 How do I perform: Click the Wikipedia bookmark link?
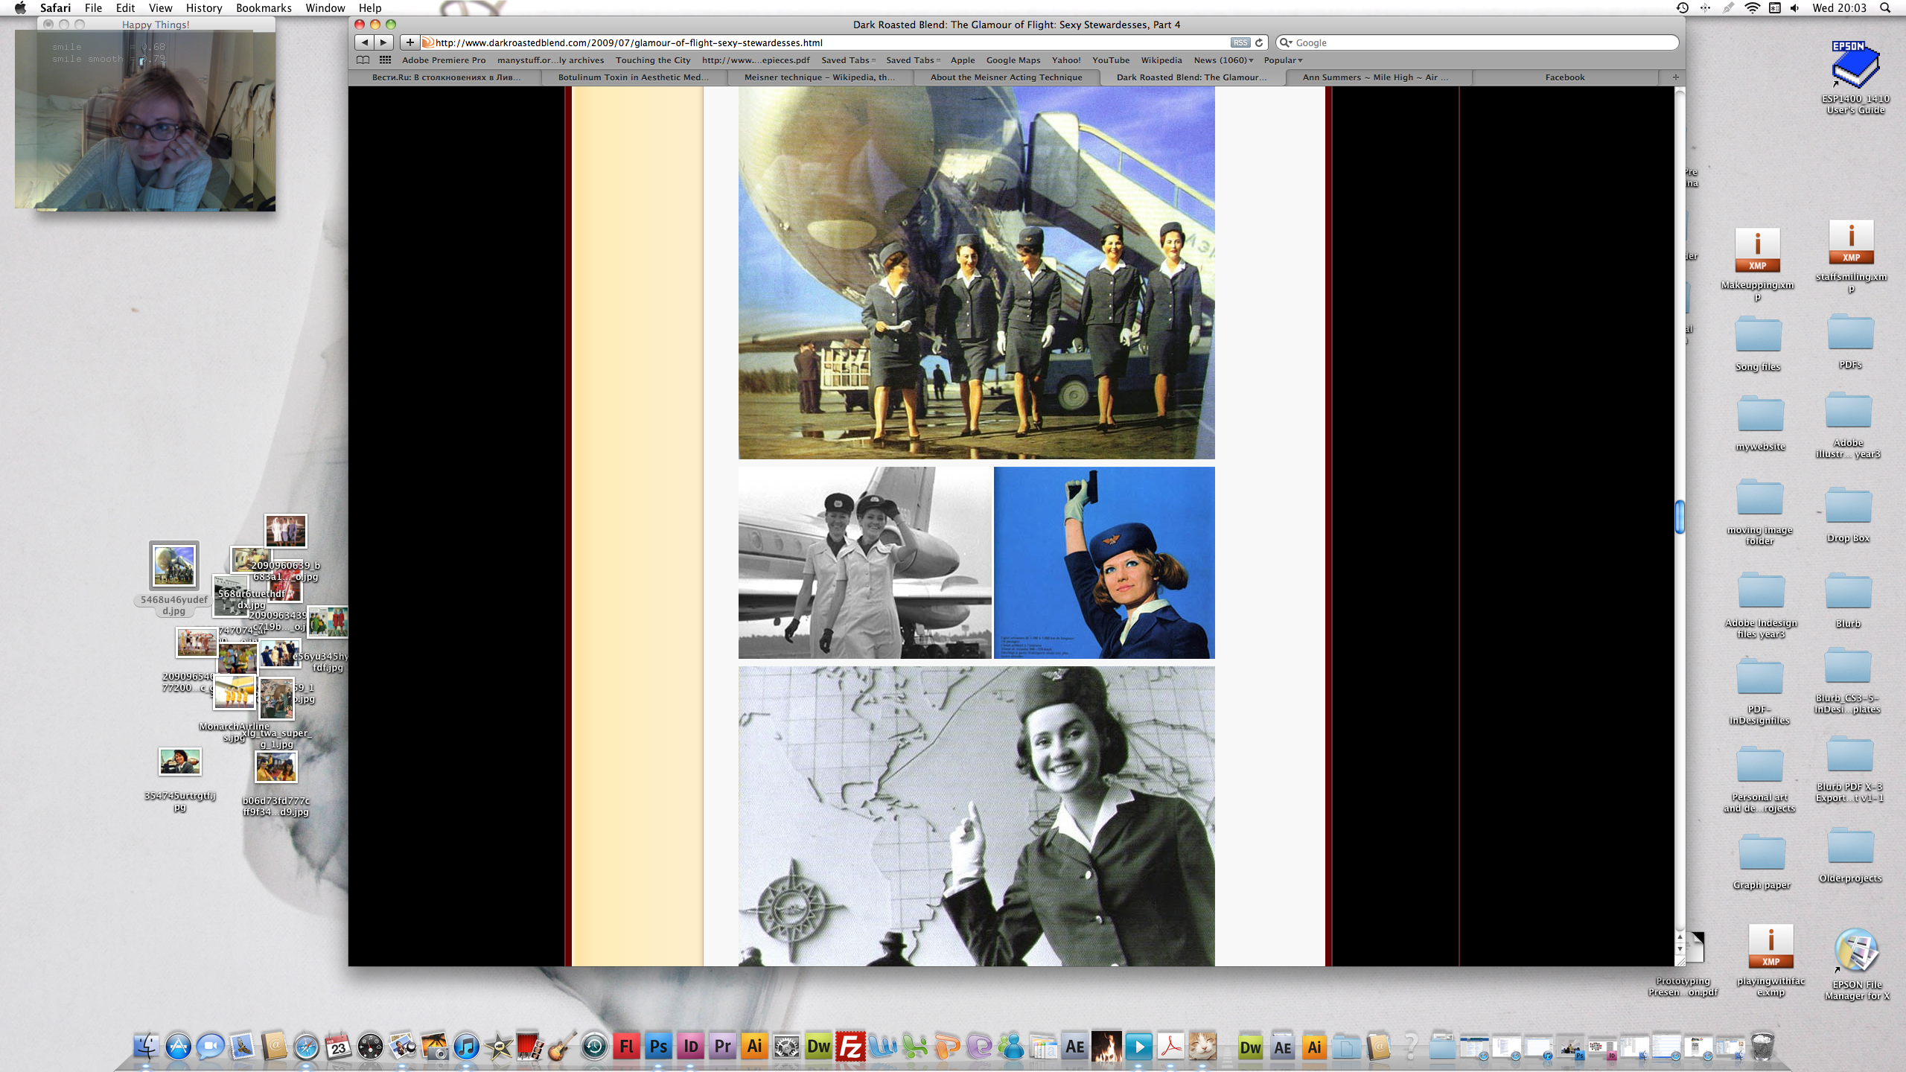1161,60
